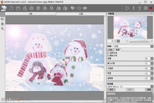The image size is (154, 103).
Task: Open the 效果 effect dropdown
Action: 152,46
